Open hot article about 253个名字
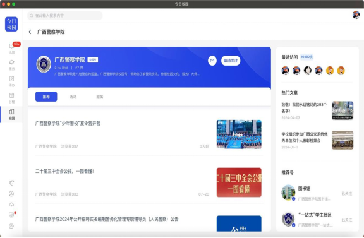The height and width of the screenshot is (238, 364). [x=304, y=108]
